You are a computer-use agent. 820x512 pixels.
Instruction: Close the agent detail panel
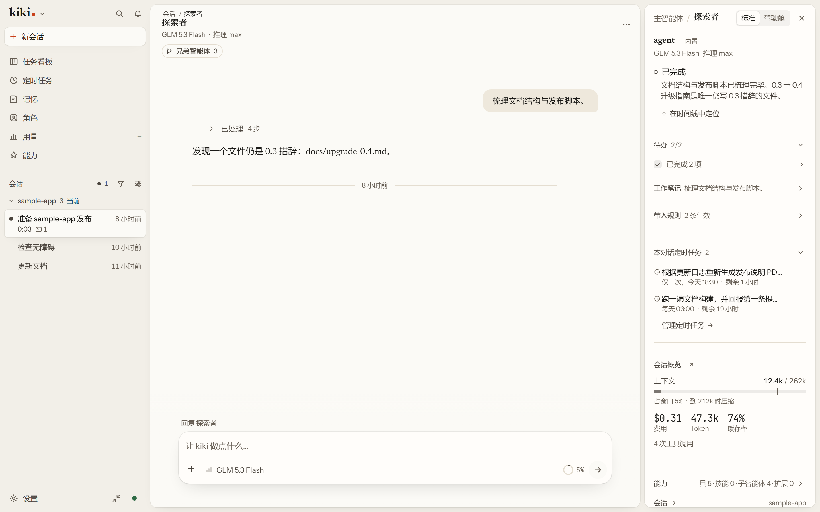(x=801, y=18)
